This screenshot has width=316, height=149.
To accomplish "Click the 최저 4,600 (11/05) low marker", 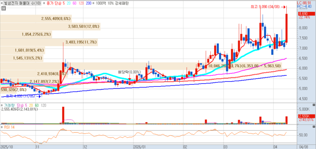I will pos(24,96).
